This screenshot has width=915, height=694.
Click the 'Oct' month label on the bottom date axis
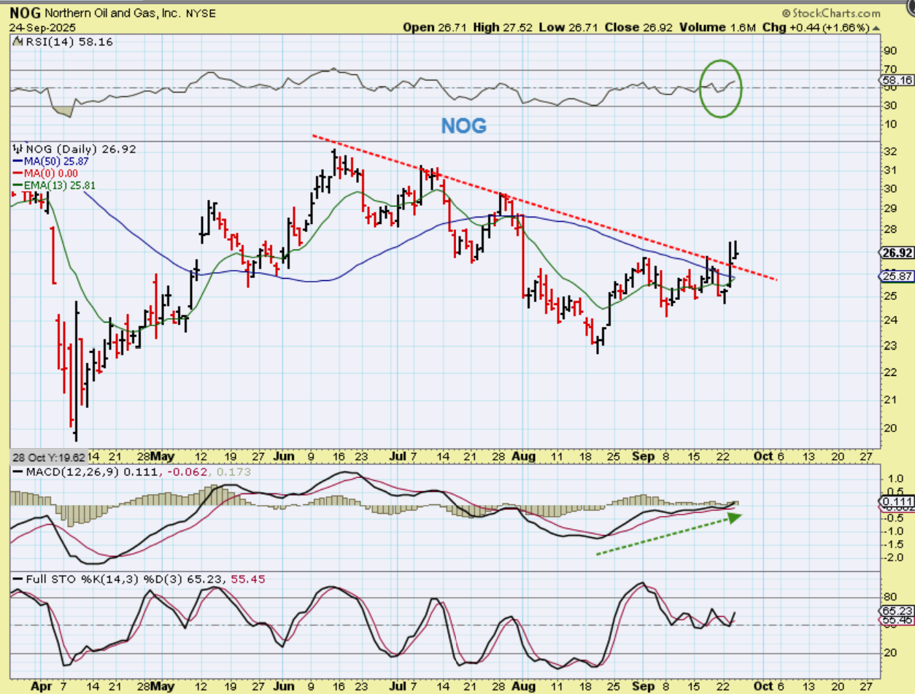762,687
